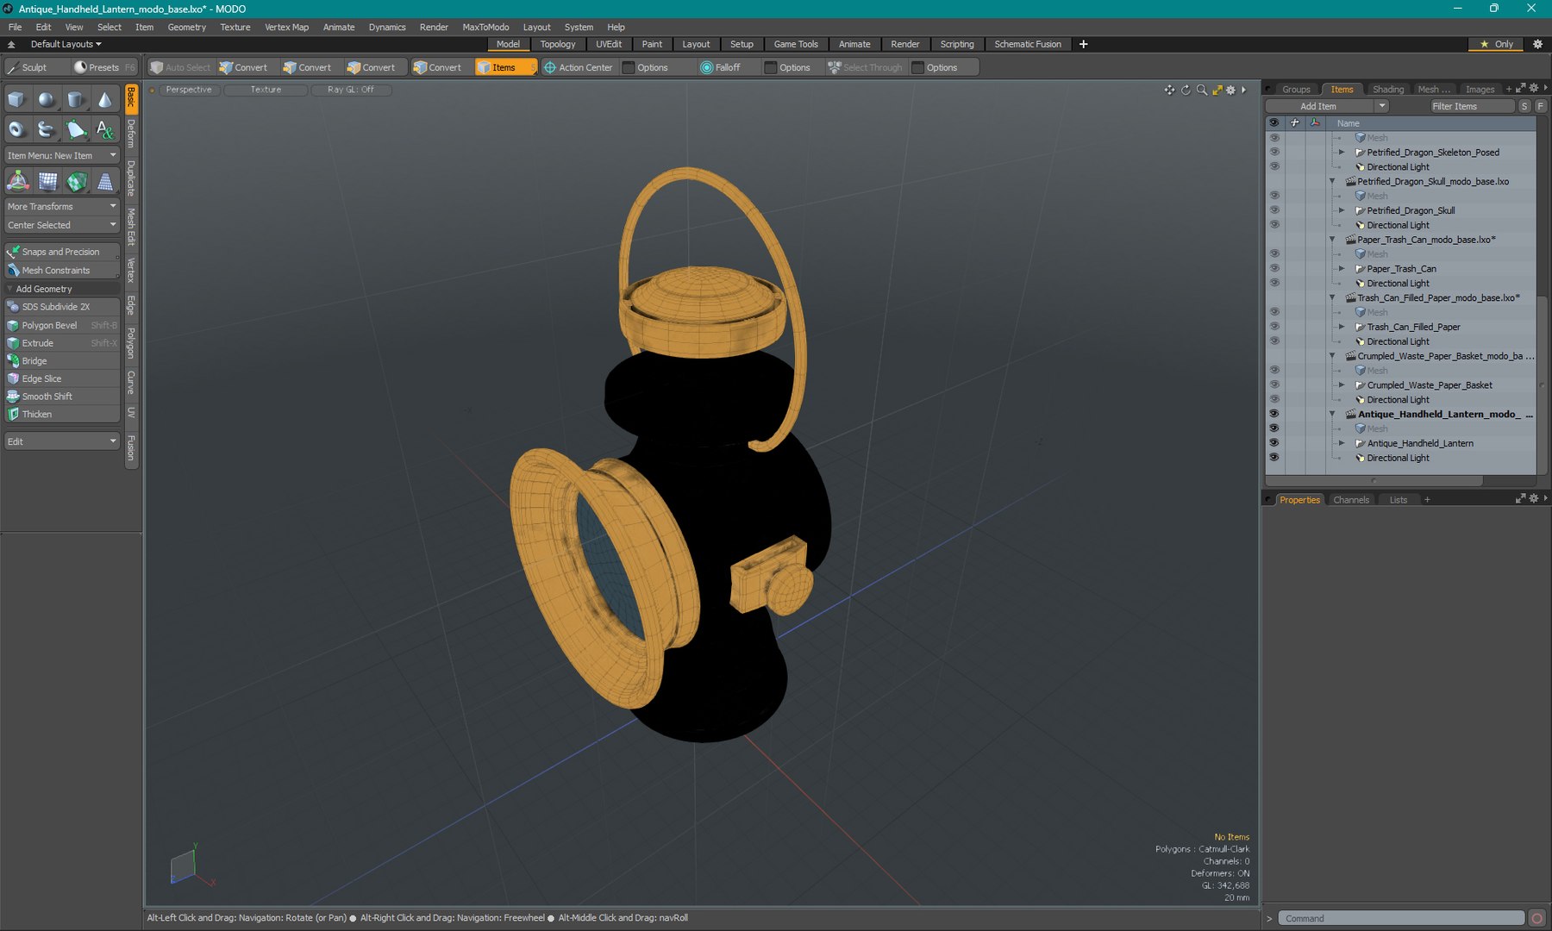This screenshot has width=1552, height=931.
Task: Expand the Trash_Can_Filled_Paper tree item
Action: pyautogui.click(x=1342, y=327)
